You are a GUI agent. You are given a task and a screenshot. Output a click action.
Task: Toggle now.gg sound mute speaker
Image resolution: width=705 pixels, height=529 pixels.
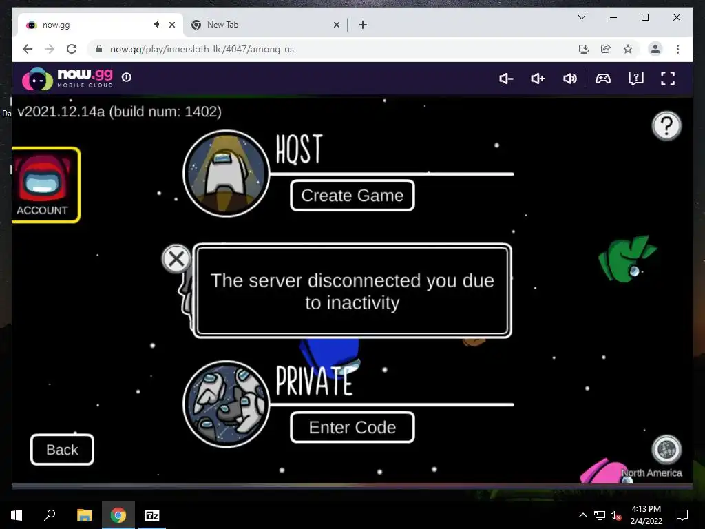[x=569, y=79]
